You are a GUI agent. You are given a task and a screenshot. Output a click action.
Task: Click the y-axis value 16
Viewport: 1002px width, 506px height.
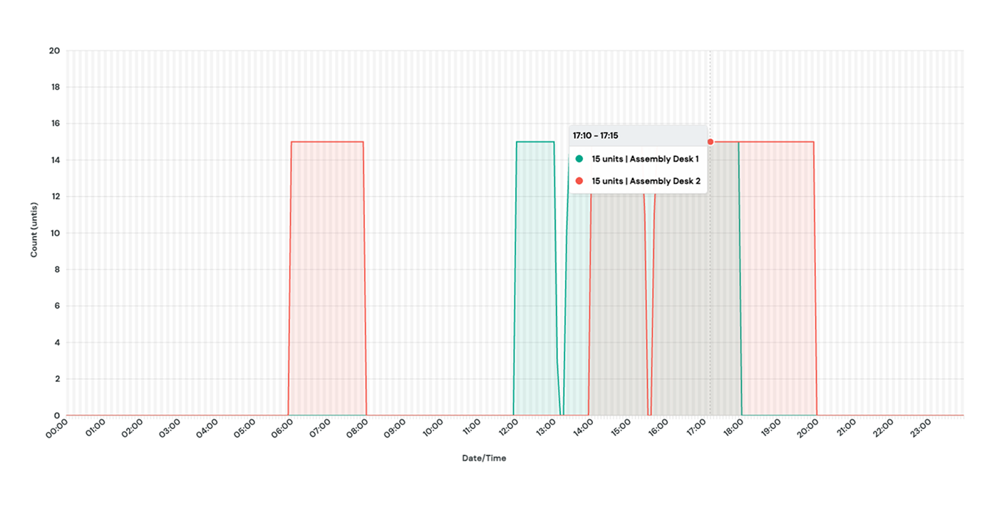(55, 123)
